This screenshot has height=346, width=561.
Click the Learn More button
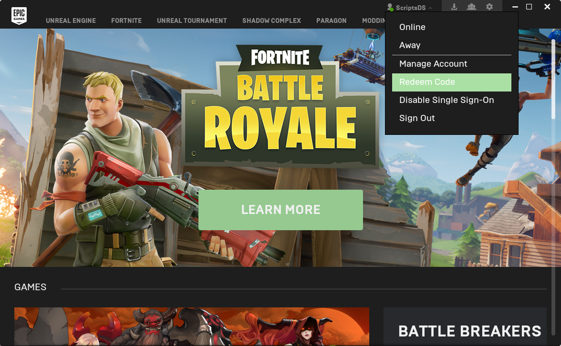[280, 210]
